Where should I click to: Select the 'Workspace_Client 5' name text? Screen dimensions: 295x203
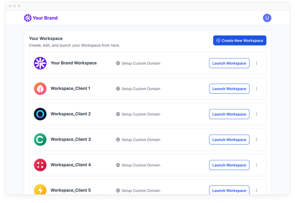[x=71, y=190]
